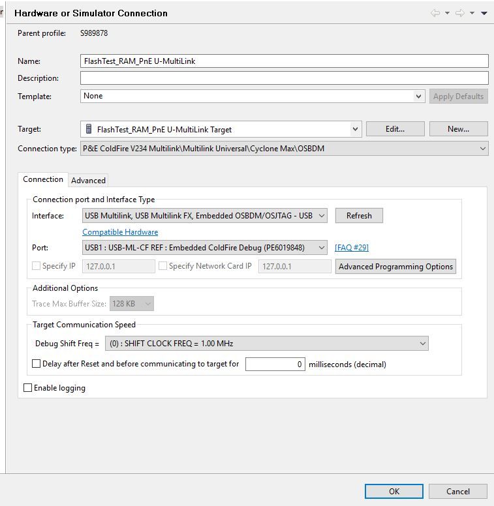
Task: Enable the Specify IP checkbox
Action: coord(37,266)
